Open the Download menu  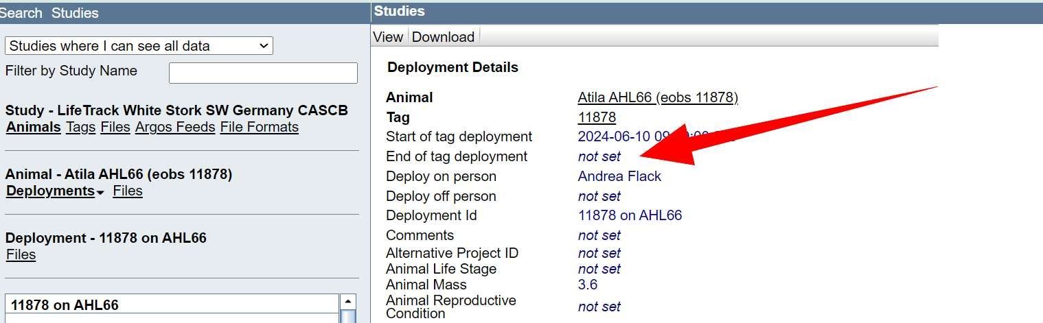443,37
